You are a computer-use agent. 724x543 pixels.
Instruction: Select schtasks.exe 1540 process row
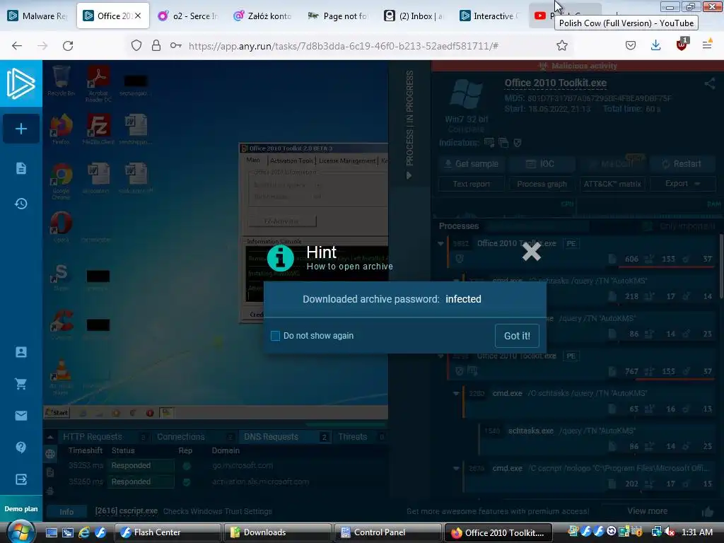pyautogui.click(x=595, y=438)
